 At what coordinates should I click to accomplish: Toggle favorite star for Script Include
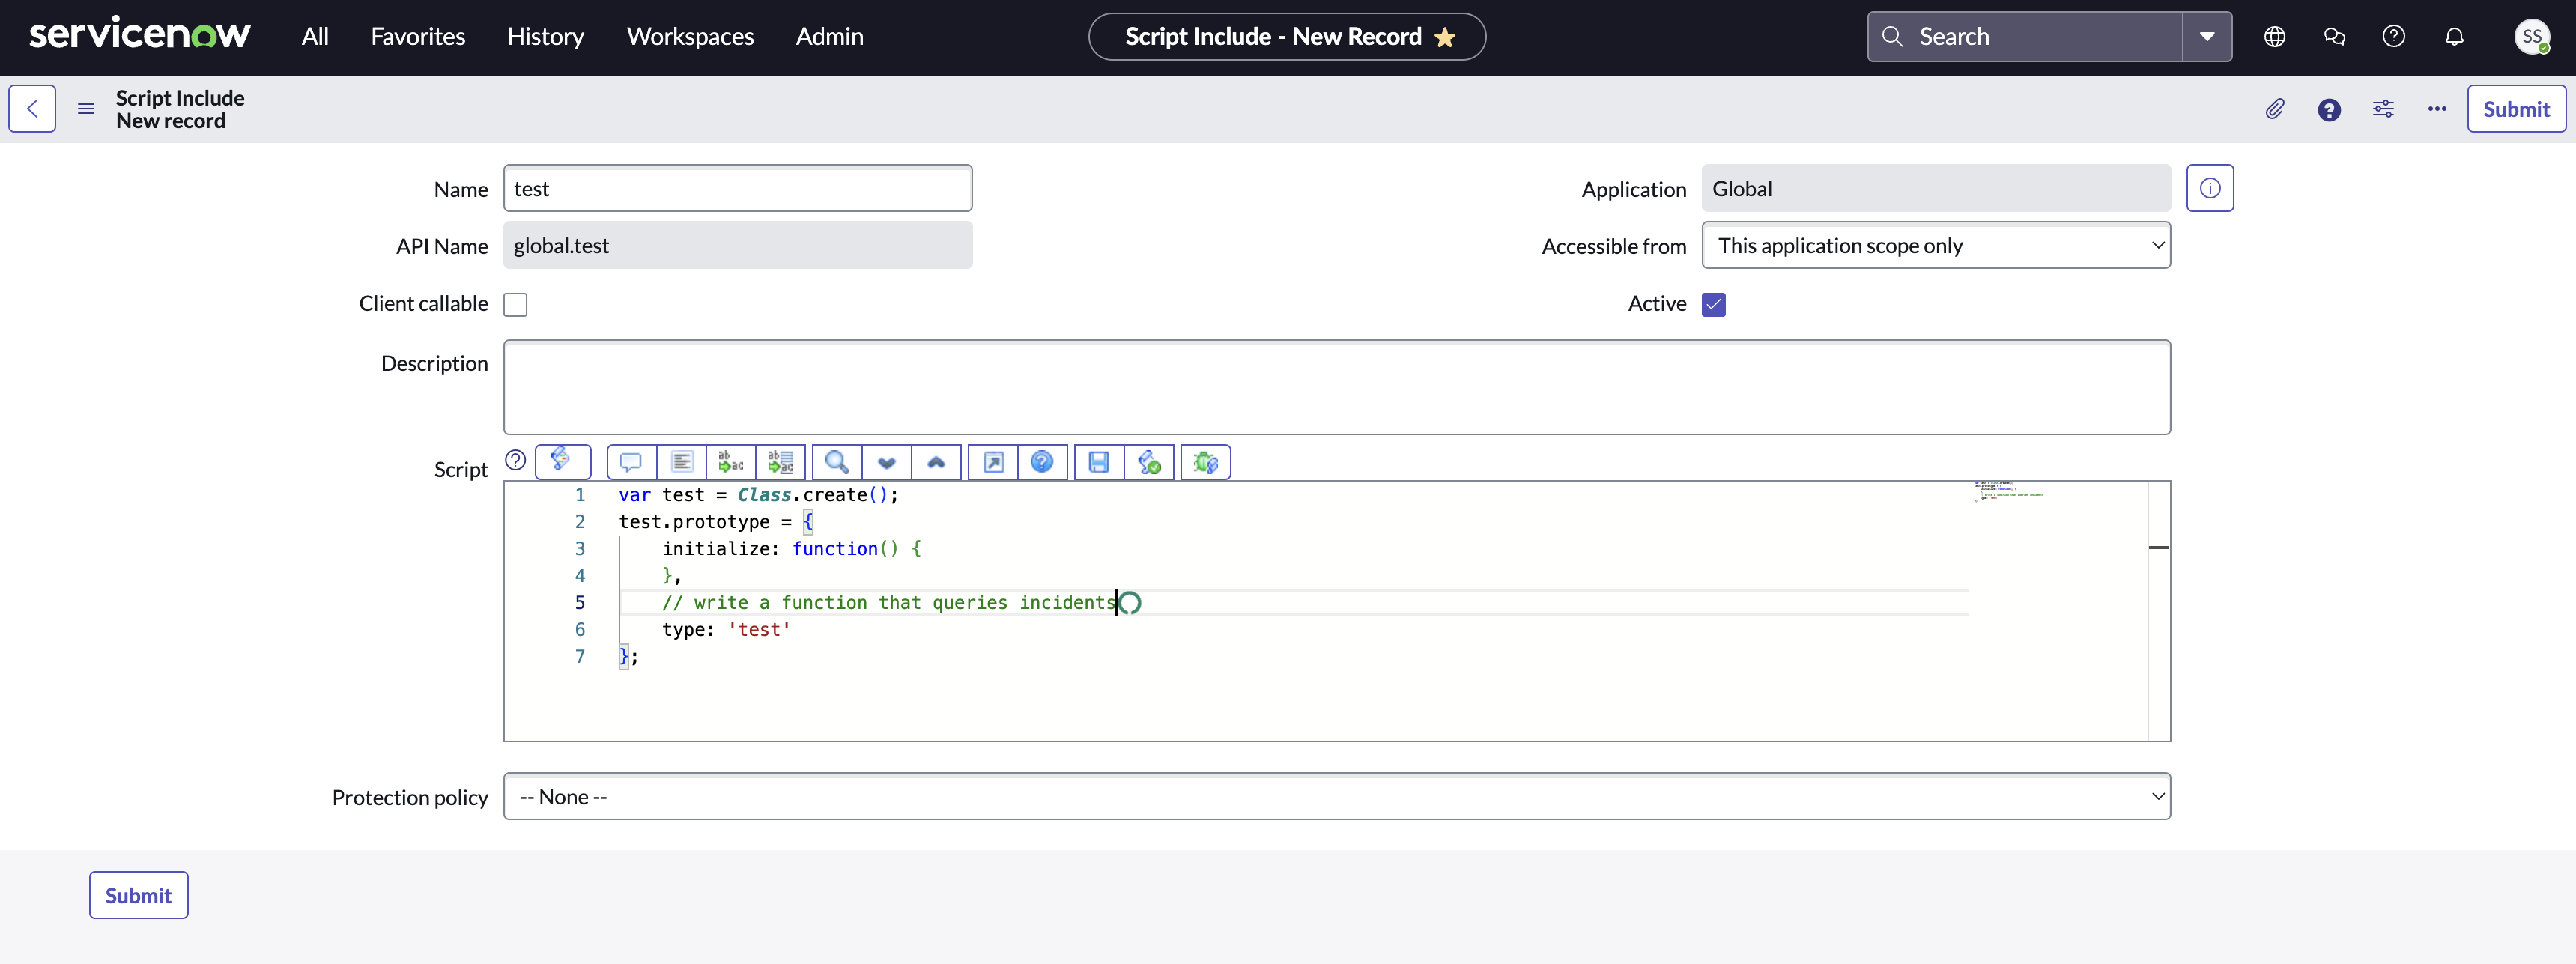point(1444,37)
